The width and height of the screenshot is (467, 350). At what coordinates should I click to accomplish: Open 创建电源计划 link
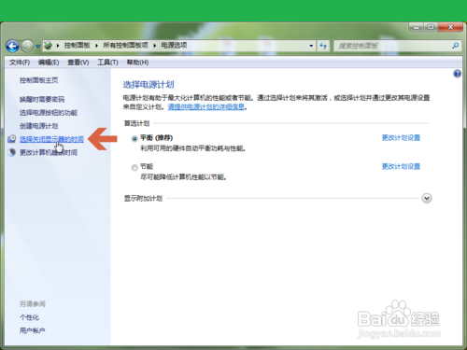(x=38, y=126)
